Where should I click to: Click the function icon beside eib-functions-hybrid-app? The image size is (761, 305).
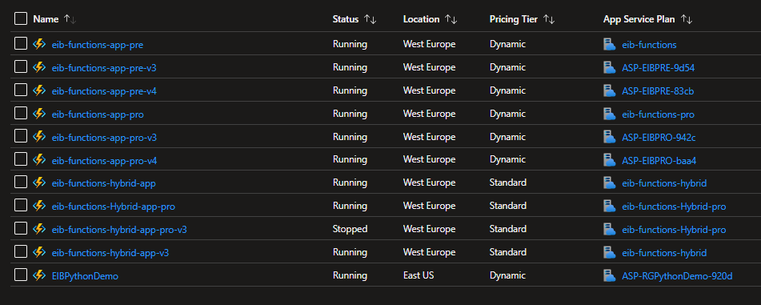click(39, 183)
